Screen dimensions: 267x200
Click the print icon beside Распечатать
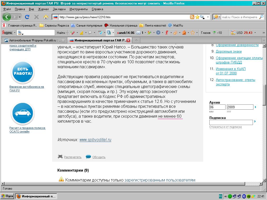tap(60, 157)
